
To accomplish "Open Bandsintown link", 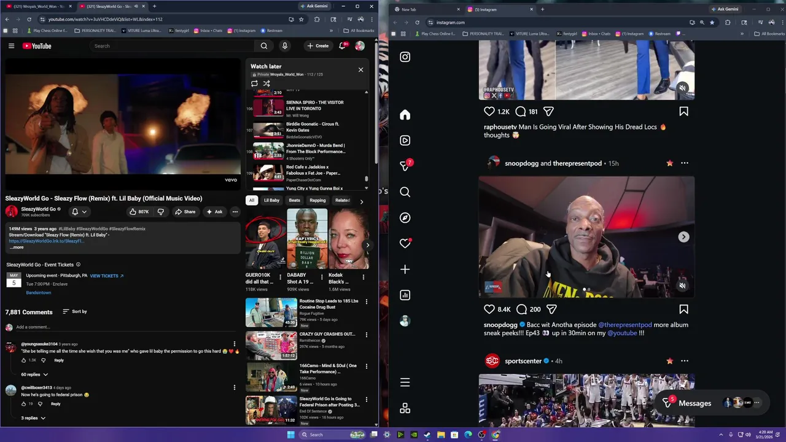I will click(x=38, y=293).
